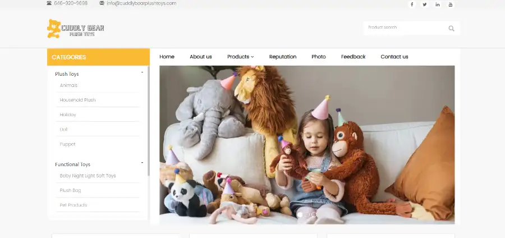Open the Facebook social icon
This screenshot has width=505, height=238.
point(412,4)
